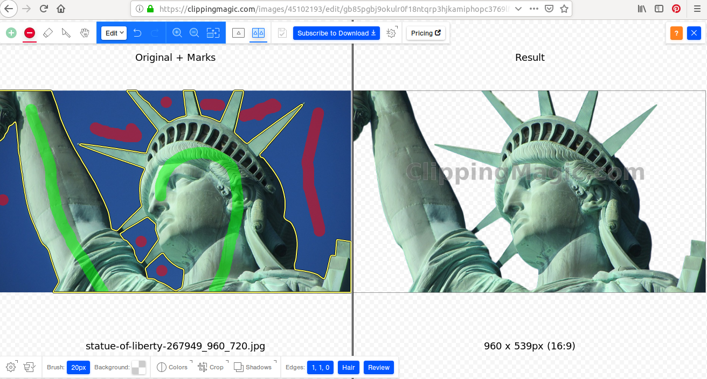Click the Original + Marks heading
The width and height of the screenshot is (707, 379).
point(175,57)
